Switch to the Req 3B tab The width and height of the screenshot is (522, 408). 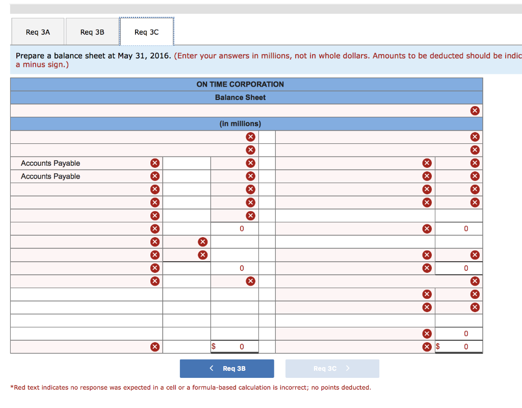[x=92, y=31]
